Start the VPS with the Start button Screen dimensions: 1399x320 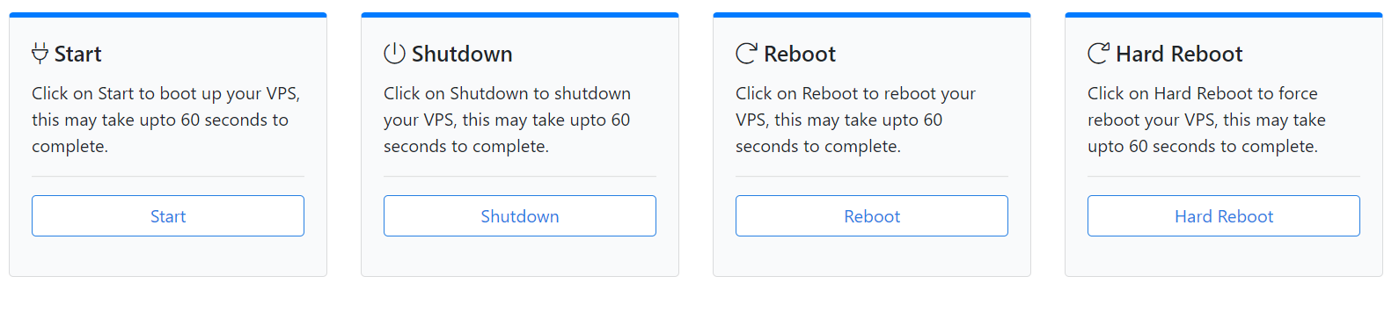[x=168, y=216]
